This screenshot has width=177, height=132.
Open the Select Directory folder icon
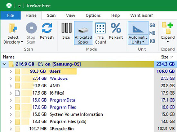(x=13, y=28)
